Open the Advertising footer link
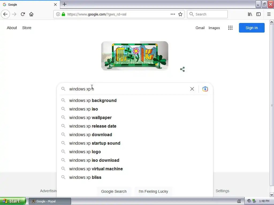The image size is (274, 205). [48, 191]
